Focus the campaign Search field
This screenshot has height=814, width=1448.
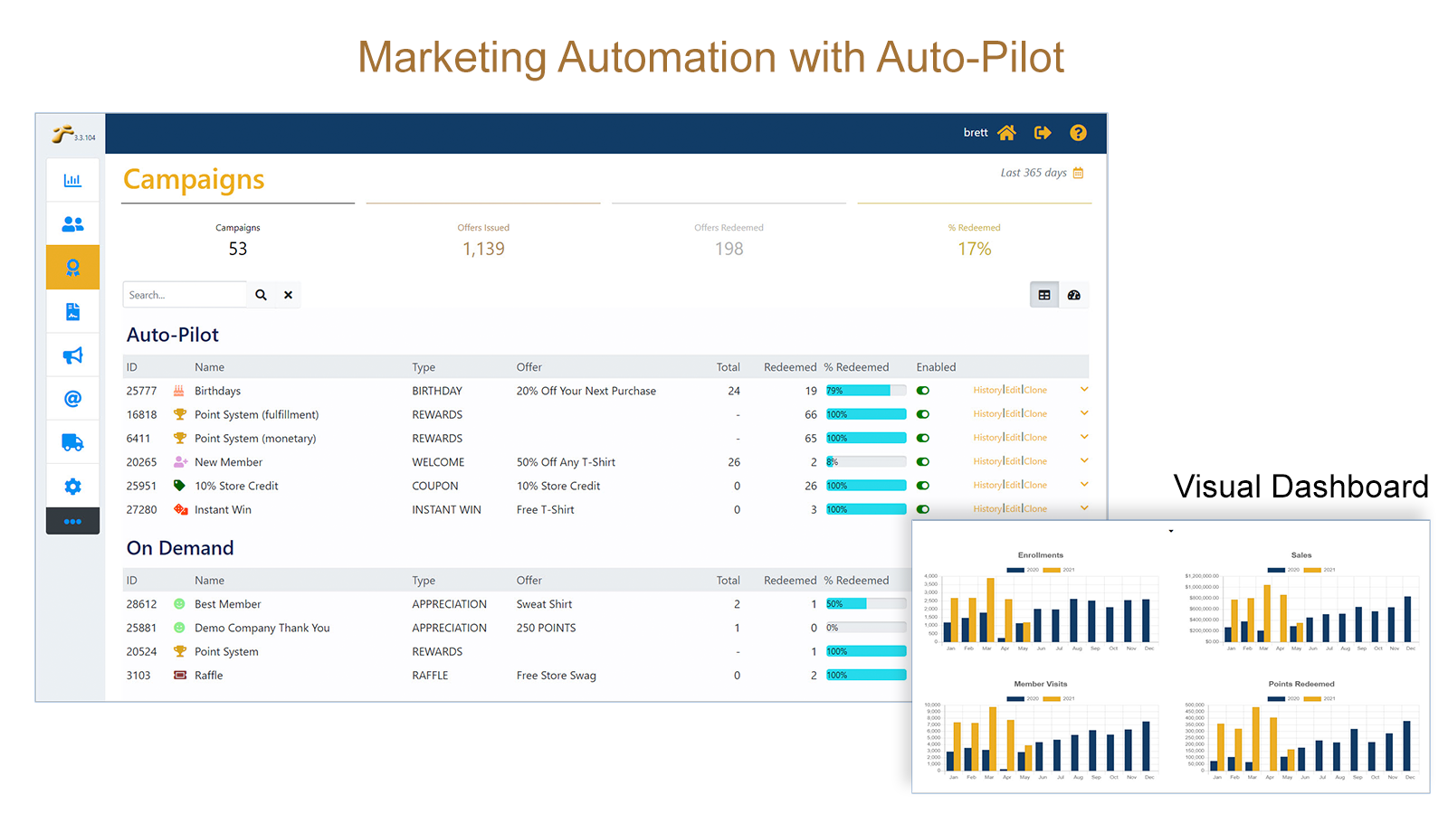click(x=185, y=295)
